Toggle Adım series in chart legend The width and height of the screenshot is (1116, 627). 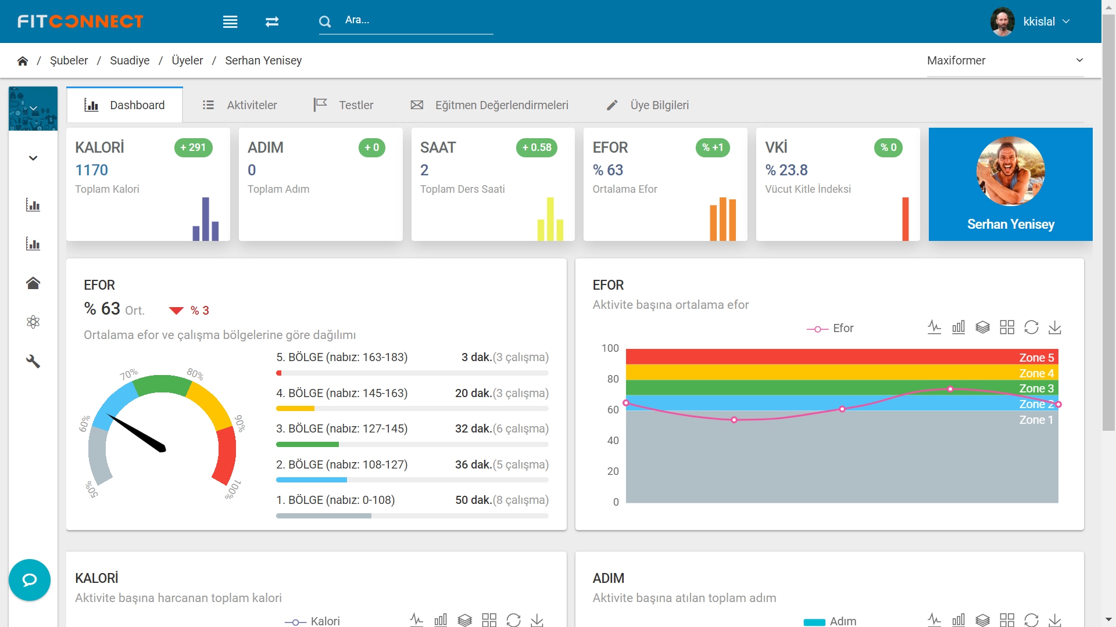pyautogui.click(x=830, y=621)
